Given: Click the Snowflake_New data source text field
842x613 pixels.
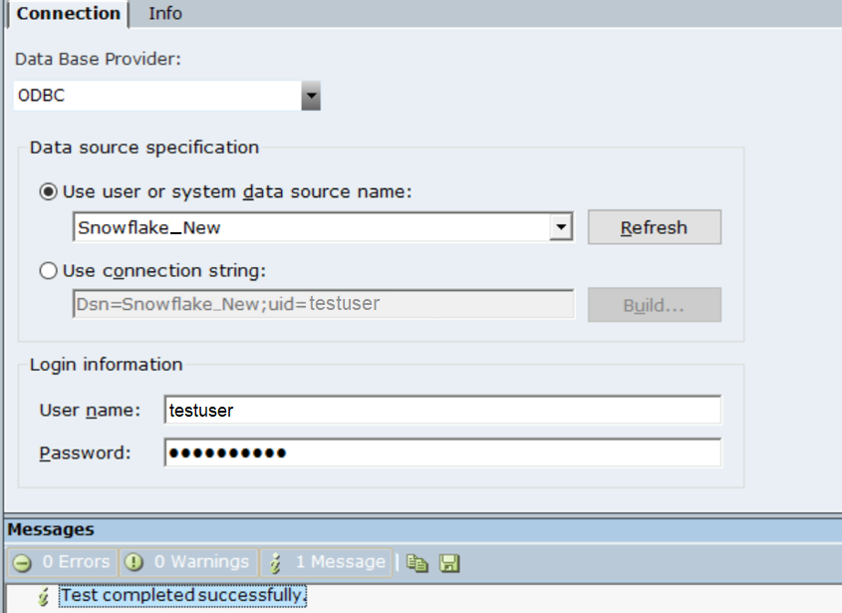Looking at the screenshot, I should [311, 227].
